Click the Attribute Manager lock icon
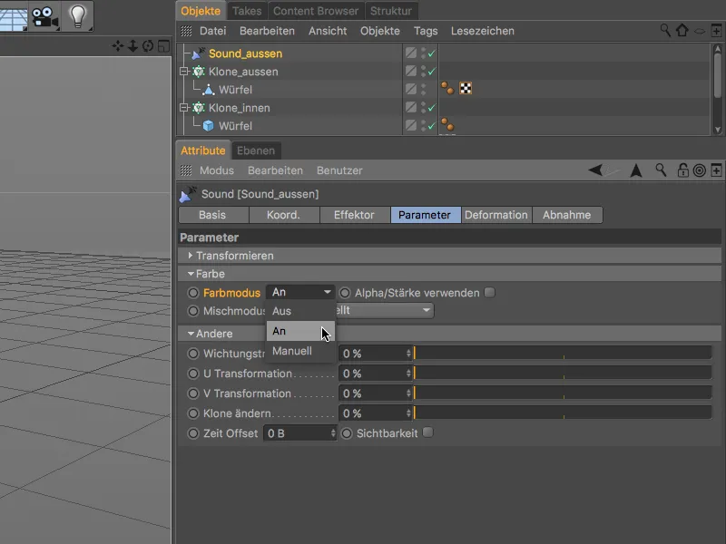Image resolution: width=726 pixels, height=544 pixels. (x=682, y=170)
